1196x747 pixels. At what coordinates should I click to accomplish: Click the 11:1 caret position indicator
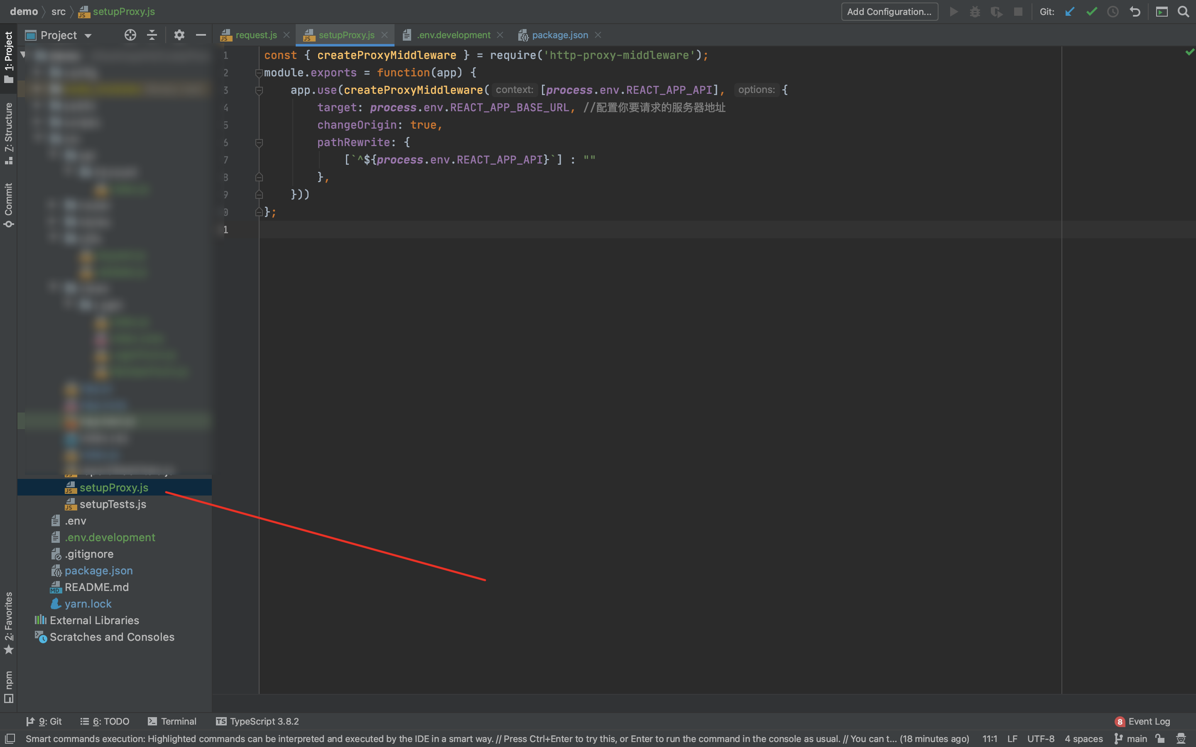(x=990, y=739)
